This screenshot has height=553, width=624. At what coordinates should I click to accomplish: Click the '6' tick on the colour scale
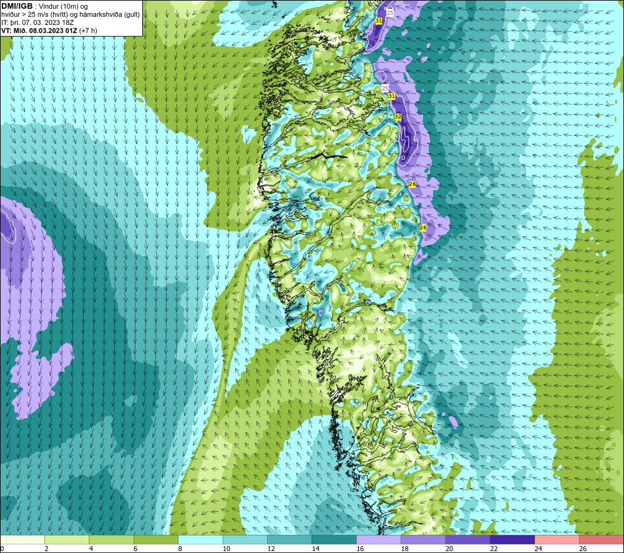pos(135,549)
